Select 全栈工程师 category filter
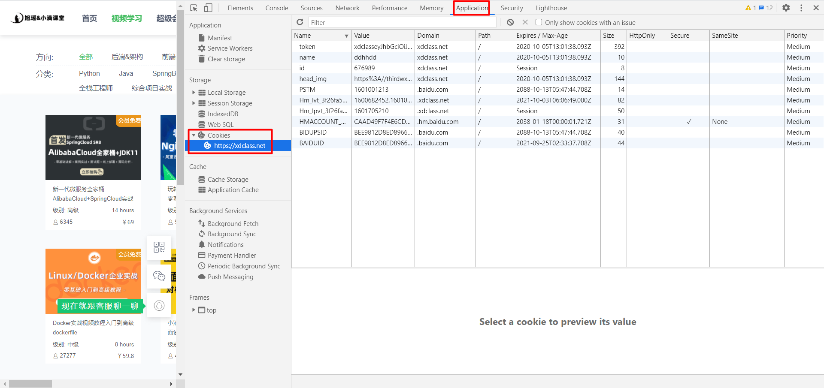 [96, 88]
